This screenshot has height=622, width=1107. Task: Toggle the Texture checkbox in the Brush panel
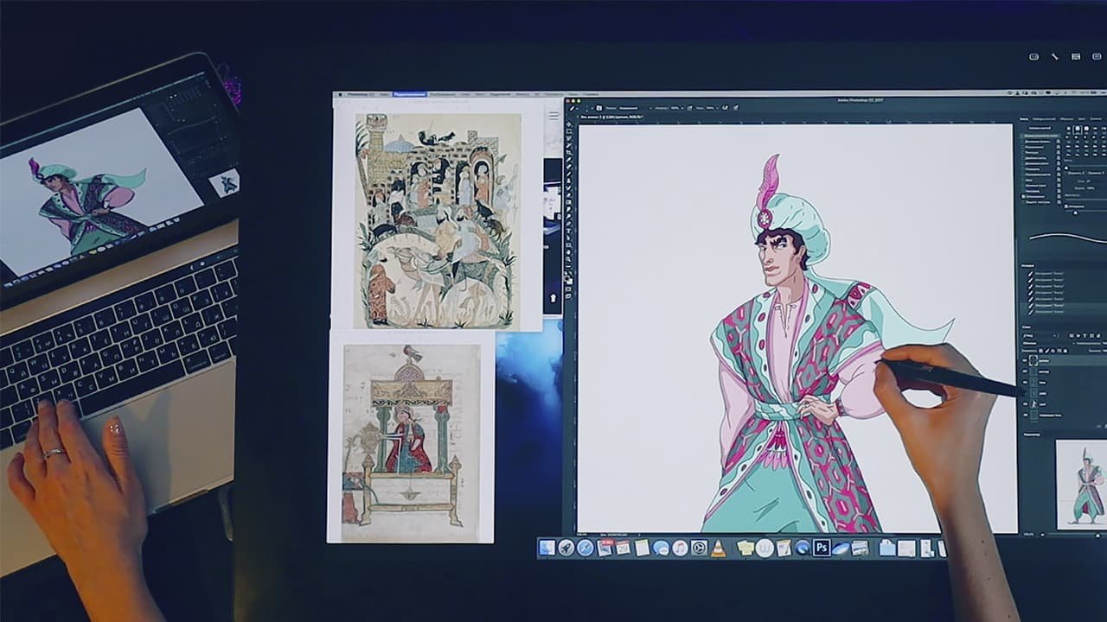coord(1022,152)
